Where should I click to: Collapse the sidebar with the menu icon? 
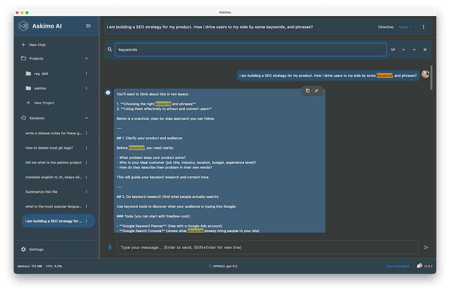[88, 26]
